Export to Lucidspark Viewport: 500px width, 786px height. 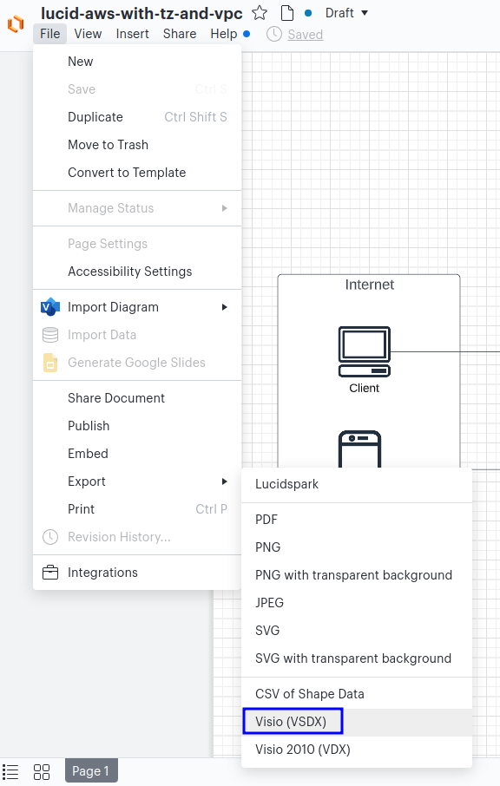(357, 484)
